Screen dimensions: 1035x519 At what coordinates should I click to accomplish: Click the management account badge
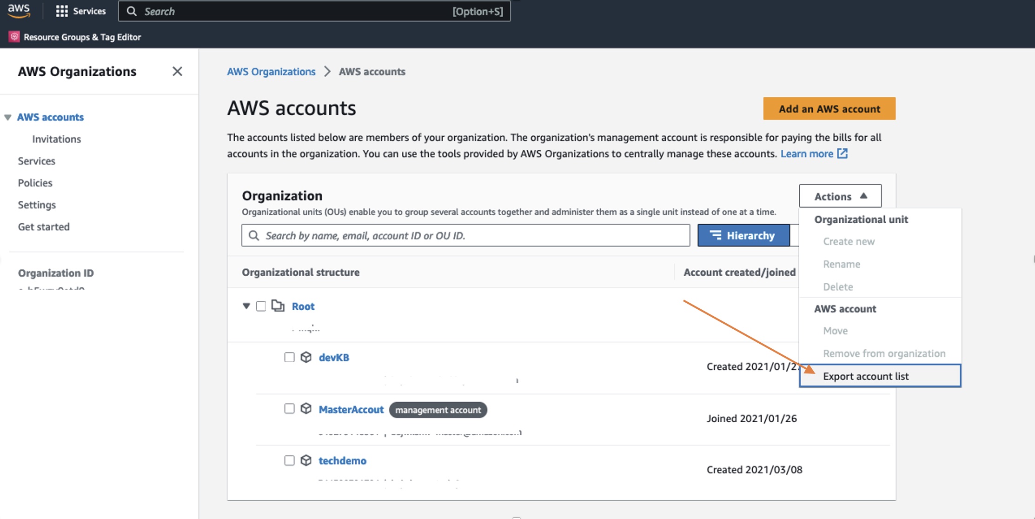tap(438, 410)
